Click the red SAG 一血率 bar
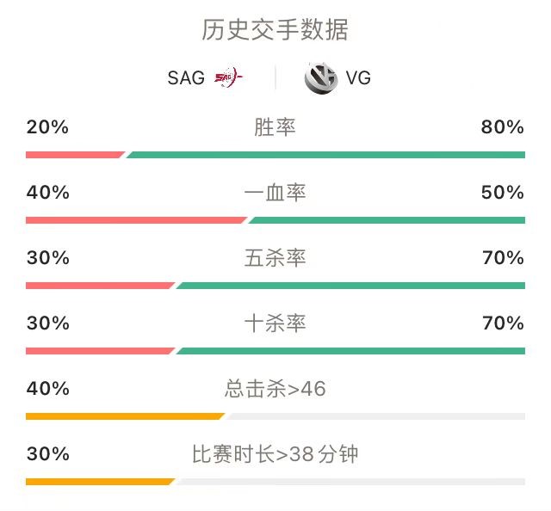 coord(136,220)
